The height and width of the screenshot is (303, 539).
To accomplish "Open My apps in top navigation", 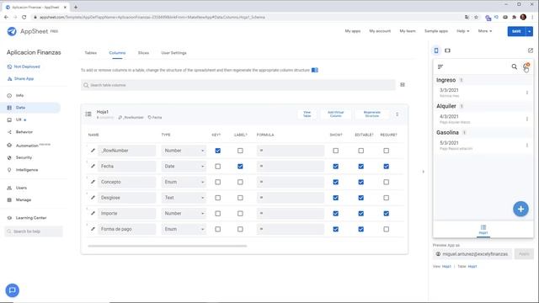I will (353, 31).
